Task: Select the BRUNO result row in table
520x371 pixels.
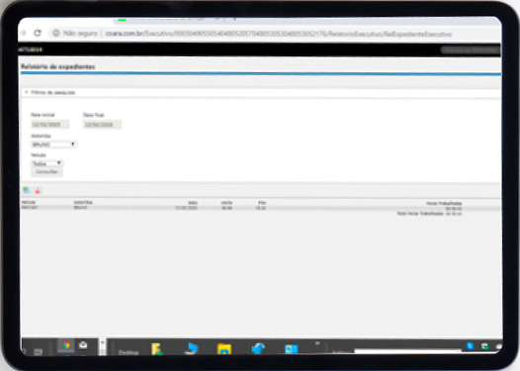Action: (261, 208)
